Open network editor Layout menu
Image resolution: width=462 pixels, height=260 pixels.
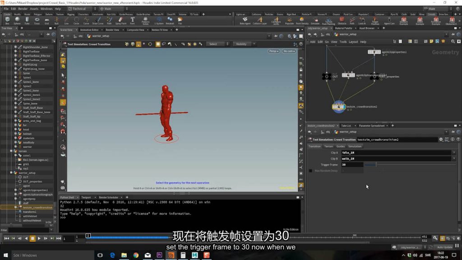coord(353,42)
